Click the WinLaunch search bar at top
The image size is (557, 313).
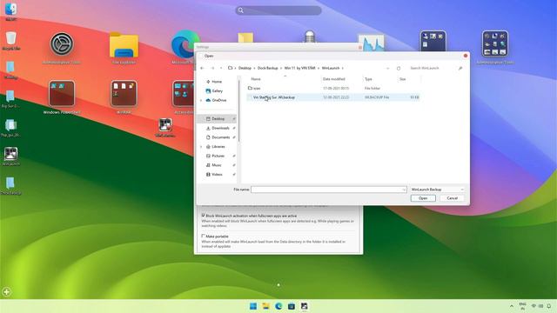point(278,10)
